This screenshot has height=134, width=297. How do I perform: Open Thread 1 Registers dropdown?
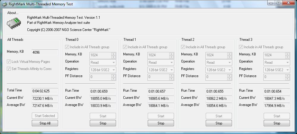point(161,70)
